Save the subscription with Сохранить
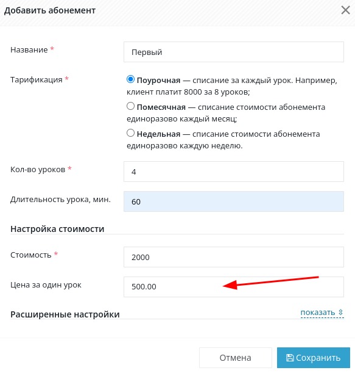This screenshot has height=373, width=355. click(314, 358)
